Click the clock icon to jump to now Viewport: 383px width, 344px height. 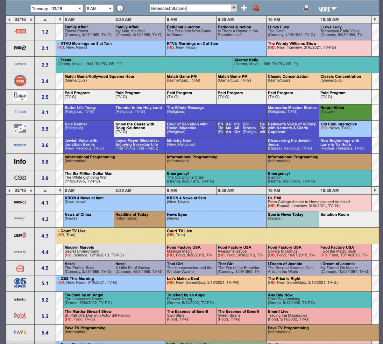tap(120, 9)
